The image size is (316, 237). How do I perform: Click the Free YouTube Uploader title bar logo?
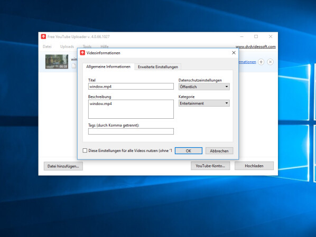(x=43, y=36)
